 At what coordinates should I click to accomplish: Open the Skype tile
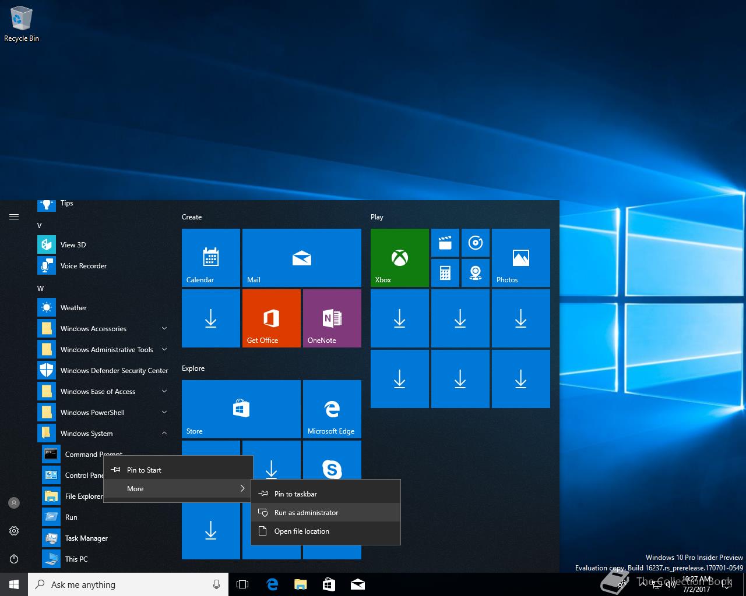332,460
